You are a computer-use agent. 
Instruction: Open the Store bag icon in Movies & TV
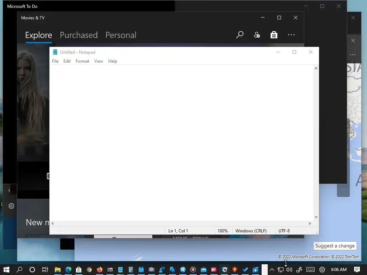(274, 35)
